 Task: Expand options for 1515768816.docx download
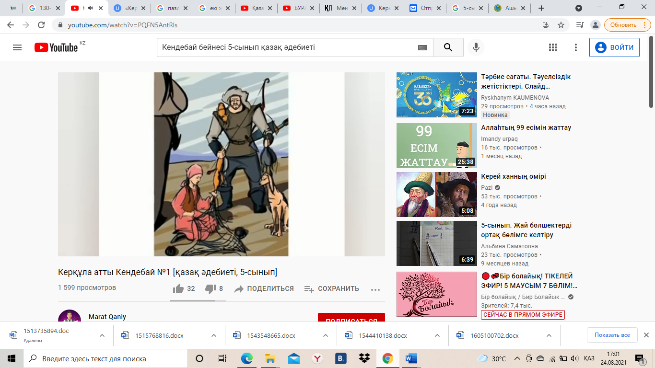214,335
